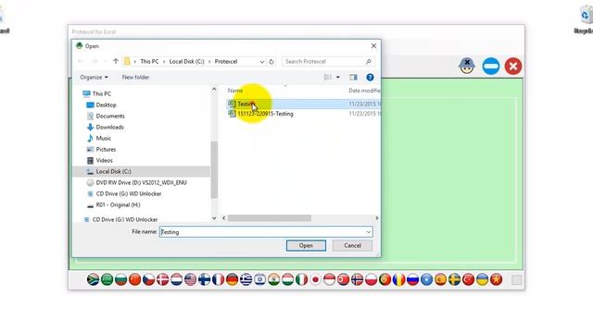Select the South Africa flag language
The width and height of the screenshot is (593, 333).
click(x=93, y=279)
